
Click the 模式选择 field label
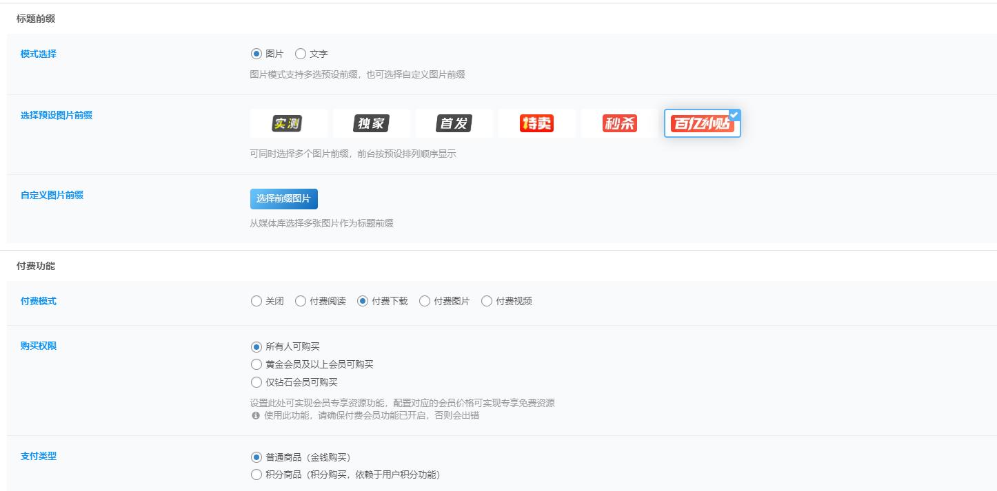coord(39,54)
